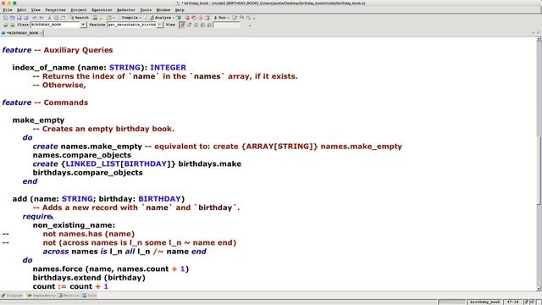Click the Redo icon in toolbar
Viewport: 542px width, 305px height.
41,18
